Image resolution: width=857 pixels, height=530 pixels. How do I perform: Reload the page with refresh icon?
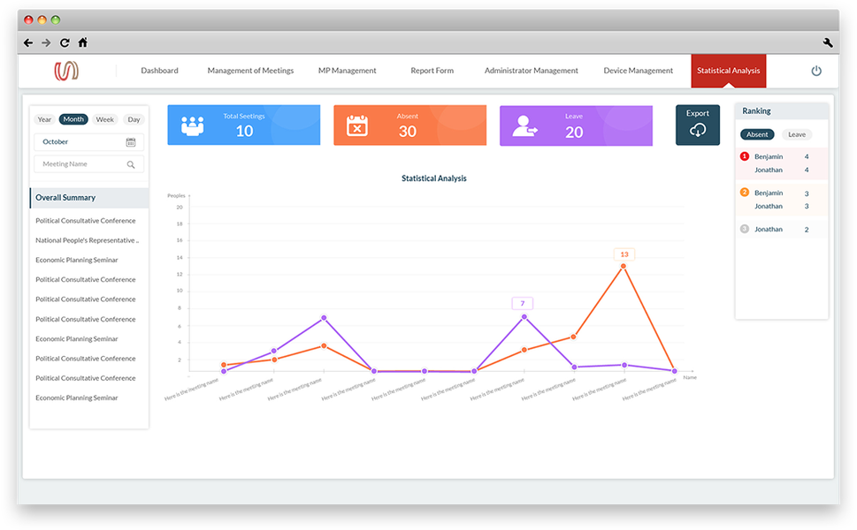click(x=65, y=42)
